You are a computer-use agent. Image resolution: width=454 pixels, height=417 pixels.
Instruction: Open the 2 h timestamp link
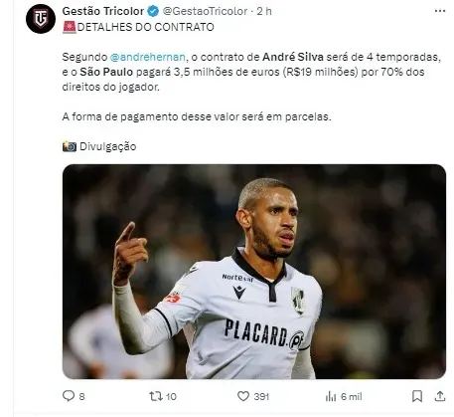264,11
